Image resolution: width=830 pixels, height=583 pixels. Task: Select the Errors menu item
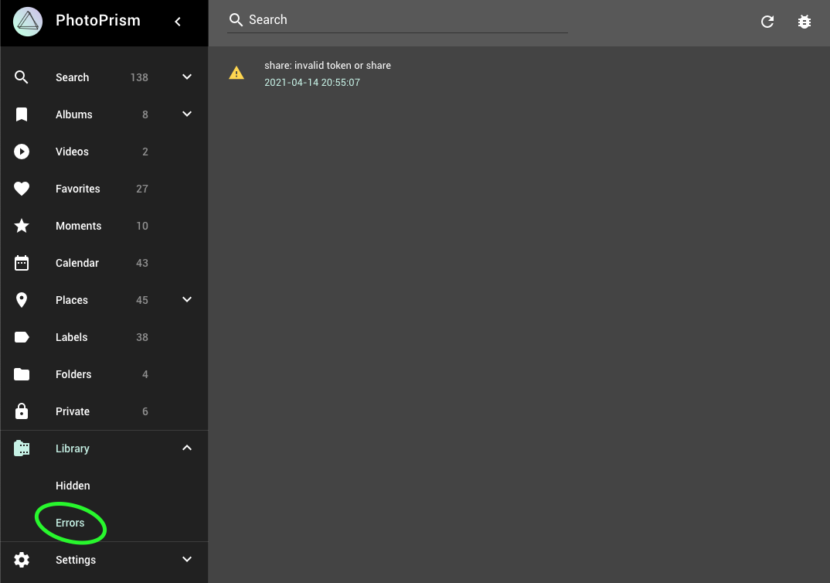coord(70,523)
